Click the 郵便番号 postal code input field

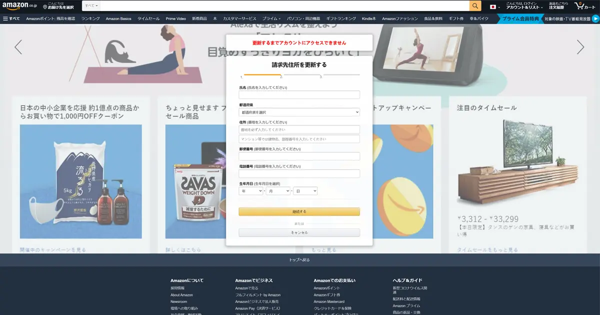click(299, 156)
